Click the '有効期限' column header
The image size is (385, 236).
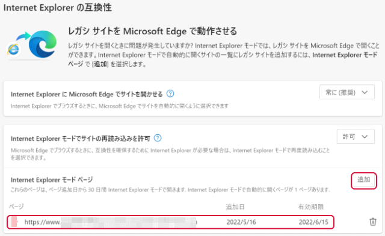pos(311,206)
